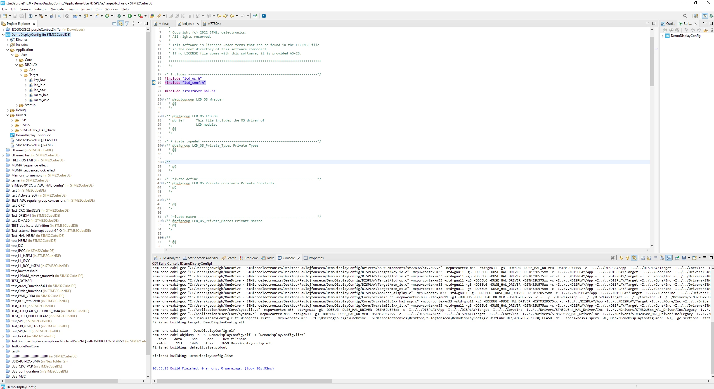Click the console Clear Console icon
This screenshot has width=714, height=389.
click(x=662, y=258)
